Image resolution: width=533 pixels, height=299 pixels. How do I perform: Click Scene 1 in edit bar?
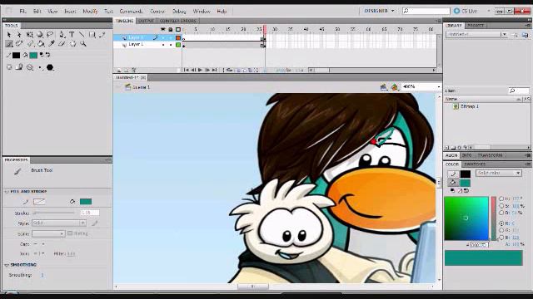pyautogui.click(x=137, y=87)
